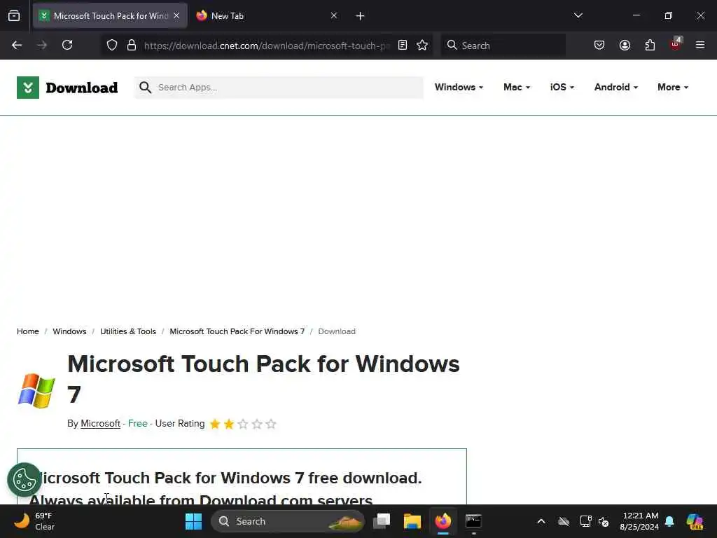Open Utilities & Tools breadcrumb
The image size is (717, 538).
[x=128, y=331]
